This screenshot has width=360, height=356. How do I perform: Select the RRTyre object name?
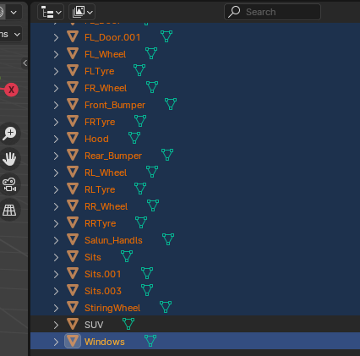pos(101,223)
